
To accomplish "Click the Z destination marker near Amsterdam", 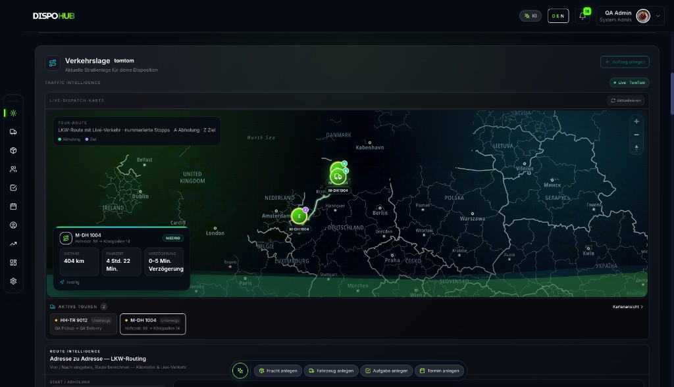I will click(x=299, y=216).
